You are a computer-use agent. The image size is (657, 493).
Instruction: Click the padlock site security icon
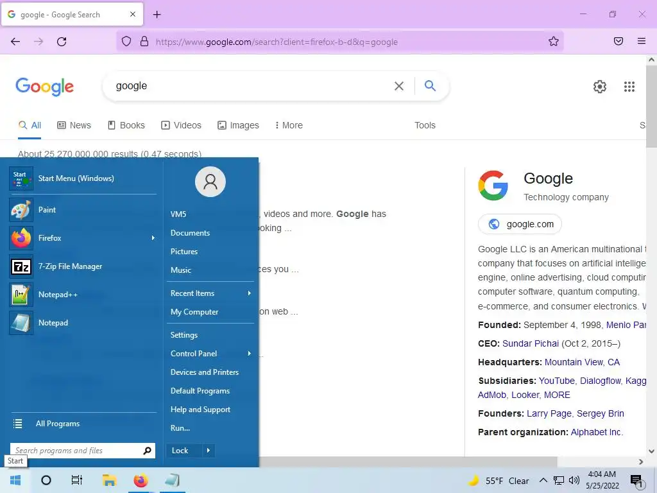tap(144, 42)
